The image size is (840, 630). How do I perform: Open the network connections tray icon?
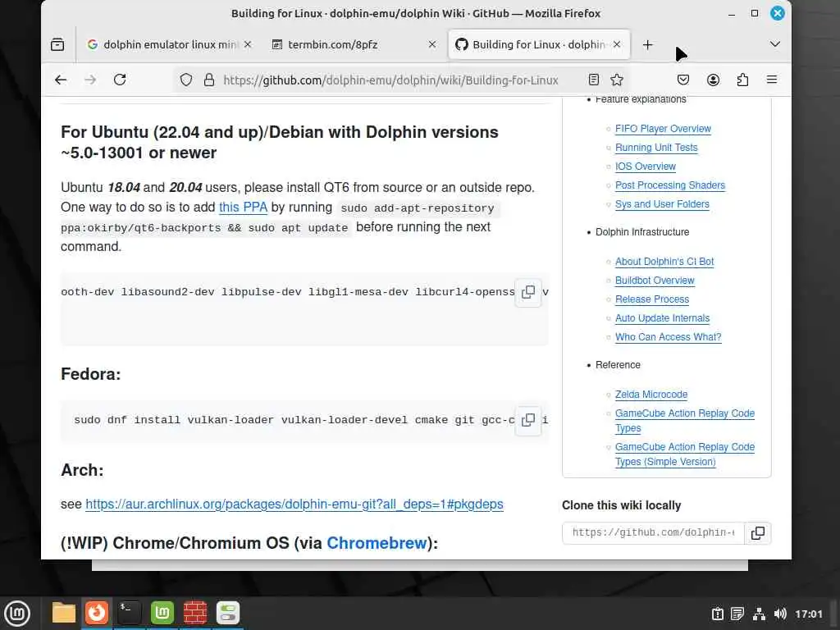[x=759, y=614]
